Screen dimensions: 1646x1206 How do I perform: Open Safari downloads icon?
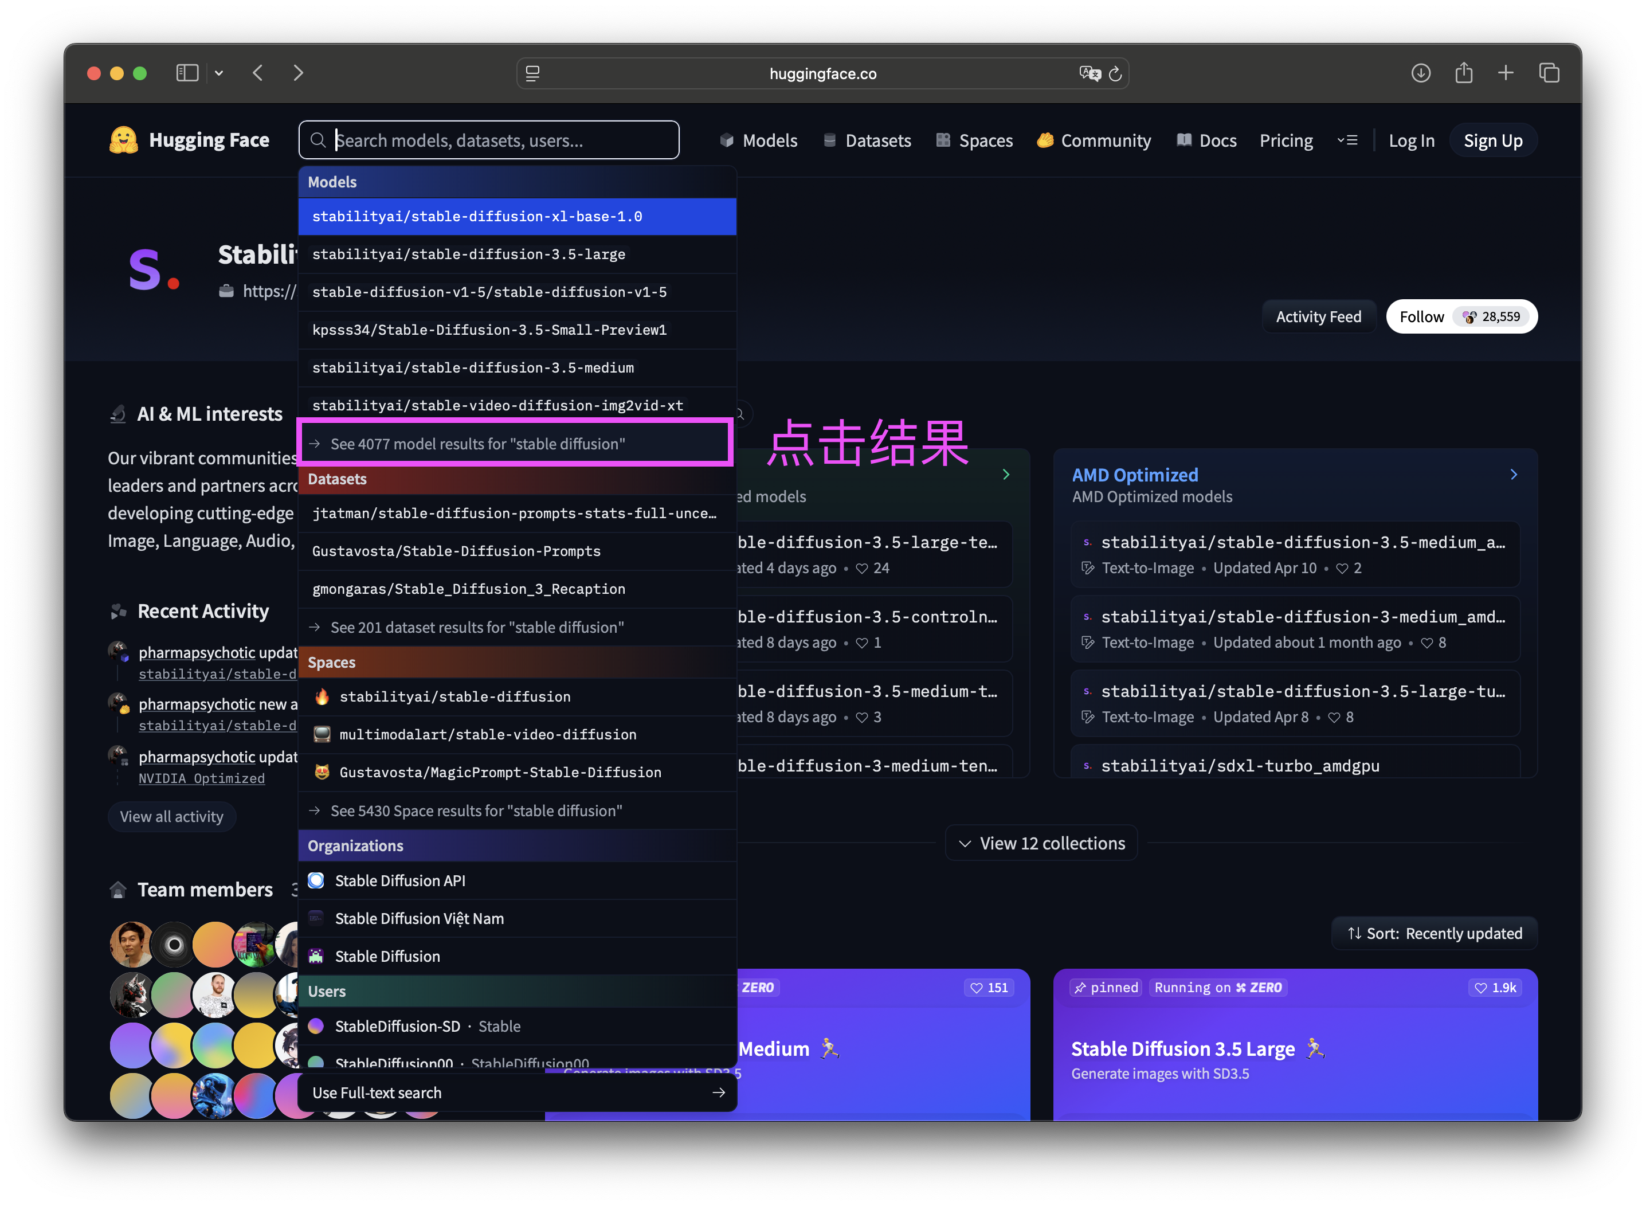pyautogui.click(x=1420, y=73)
